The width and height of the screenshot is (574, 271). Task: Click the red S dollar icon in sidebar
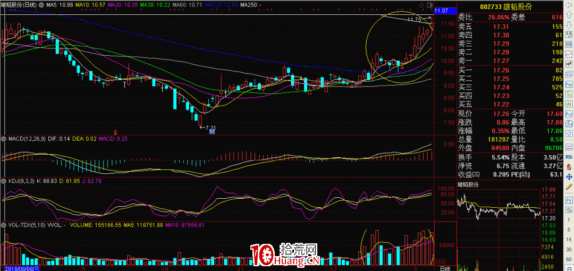tap(569, 167)
